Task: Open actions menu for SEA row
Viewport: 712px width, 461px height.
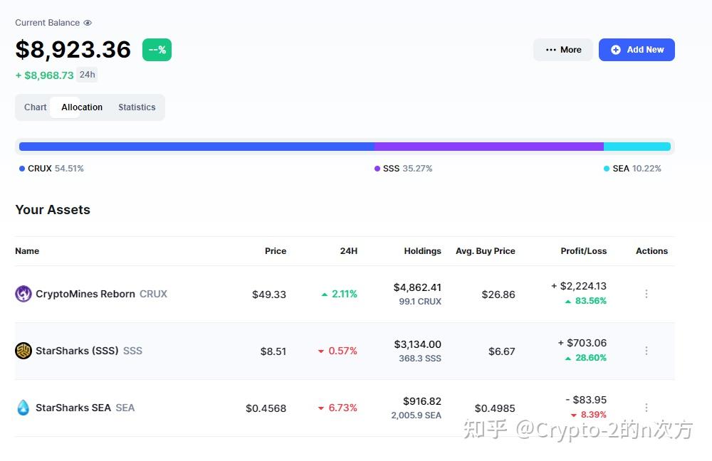Action: click(646, 408)
